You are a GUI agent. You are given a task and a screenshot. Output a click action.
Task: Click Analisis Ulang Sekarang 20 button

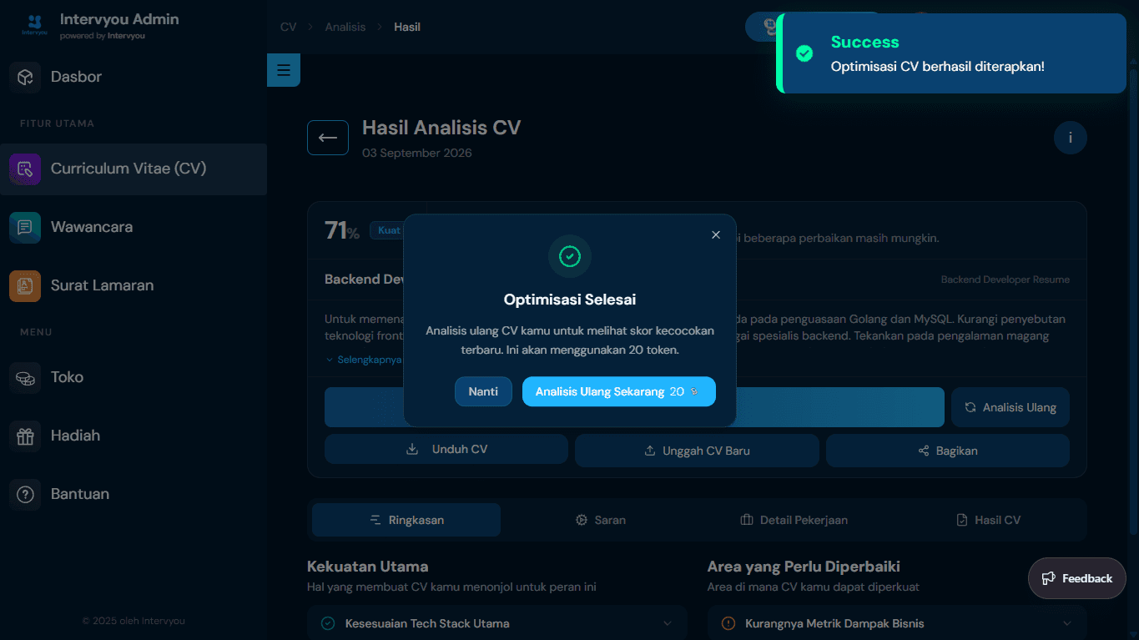[619, 391]
